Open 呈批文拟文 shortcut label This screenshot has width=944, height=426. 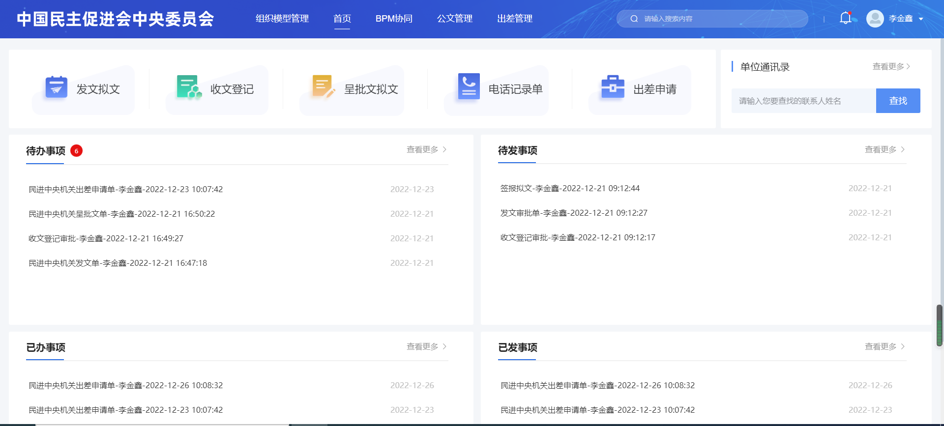tap(371, 89)
